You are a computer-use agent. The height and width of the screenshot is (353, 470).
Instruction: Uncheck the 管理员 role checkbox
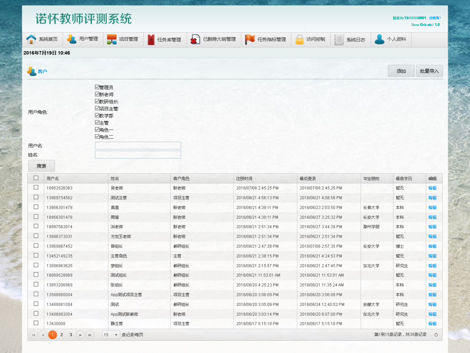tap(97, 87)
